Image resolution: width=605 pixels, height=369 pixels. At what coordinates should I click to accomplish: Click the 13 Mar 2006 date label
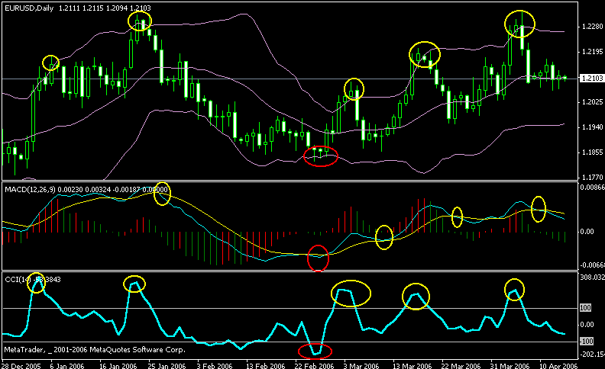point(412,365)
